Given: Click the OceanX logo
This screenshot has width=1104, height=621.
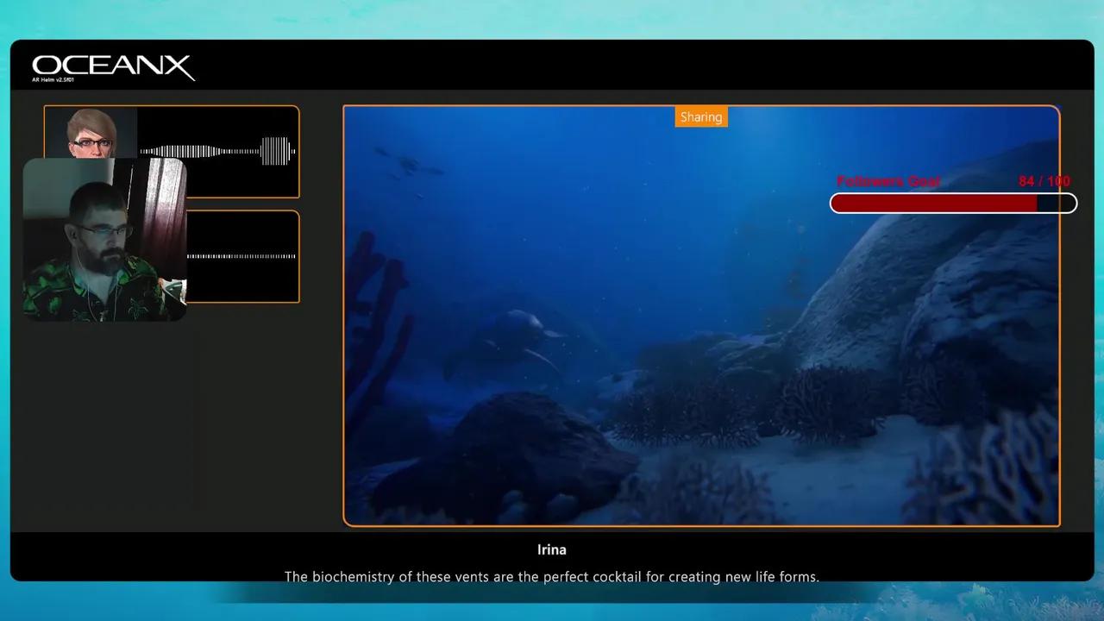Looking at the screenshot, I should [x=112, y=66].
